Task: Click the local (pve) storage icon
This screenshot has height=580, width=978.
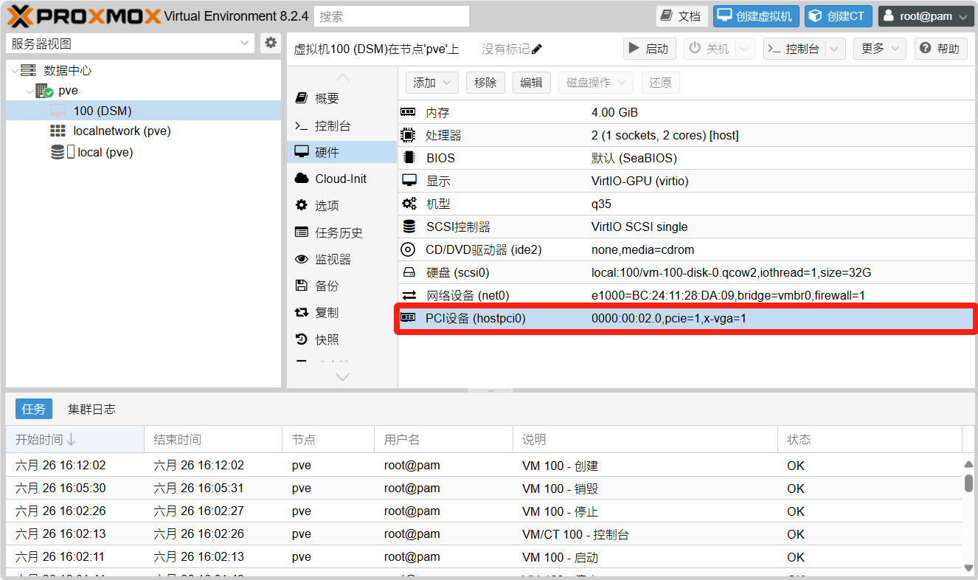Action: [x=58, y=152]
